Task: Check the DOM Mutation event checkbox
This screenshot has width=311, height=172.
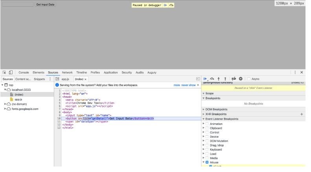Action: click(207, 141)
